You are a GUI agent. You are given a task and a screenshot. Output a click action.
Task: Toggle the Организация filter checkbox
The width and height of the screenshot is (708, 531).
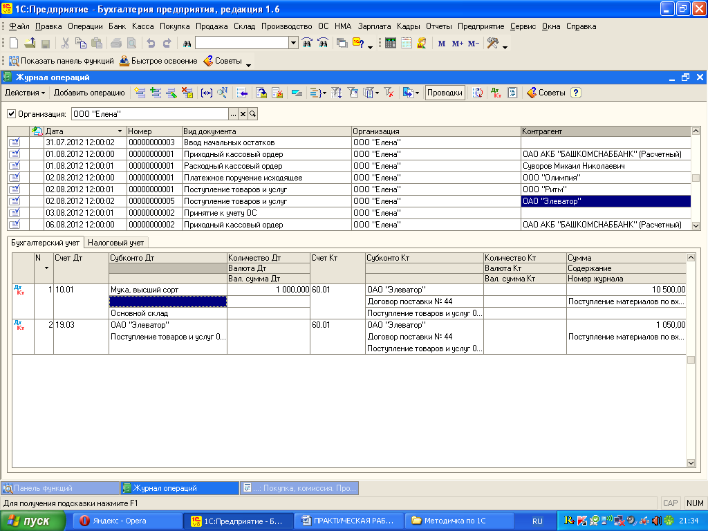(11, 114)
